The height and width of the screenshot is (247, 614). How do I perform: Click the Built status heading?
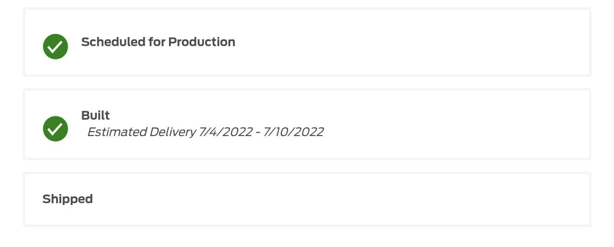click(x=95, y=115)
